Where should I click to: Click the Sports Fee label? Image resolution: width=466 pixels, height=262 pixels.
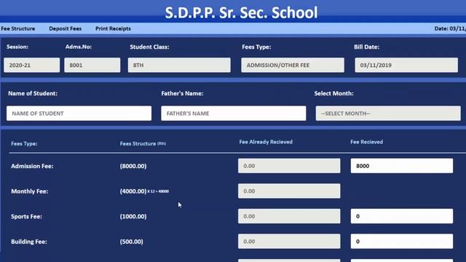coord(26,217)
